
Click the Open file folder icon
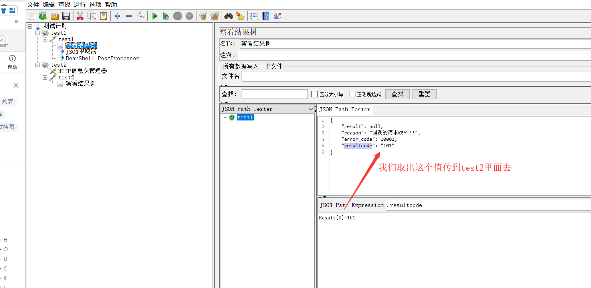pyautogui.click(x=54, y=16)
